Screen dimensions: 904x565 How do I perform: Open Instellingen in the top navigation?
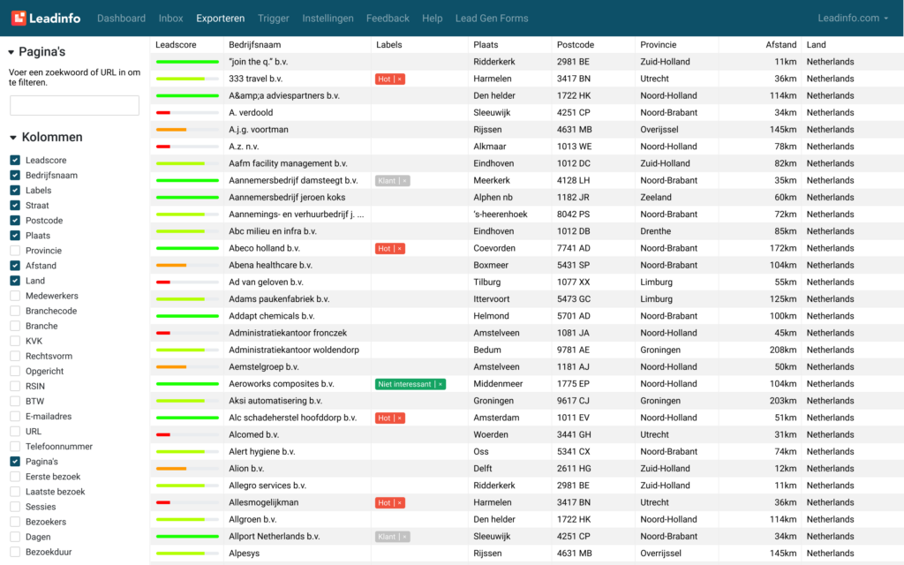pos(328,19)
